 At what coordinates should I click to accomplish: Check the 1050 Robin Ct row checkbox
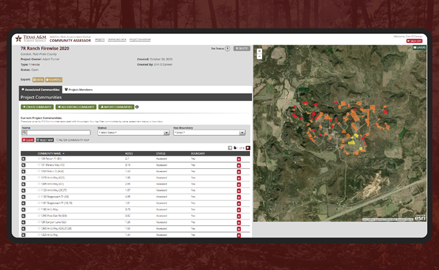(39, 171)
